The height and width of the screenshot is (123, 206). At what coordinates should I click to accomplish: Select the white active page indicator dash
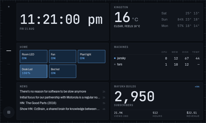pyautogui.click(x=9, y=51)
